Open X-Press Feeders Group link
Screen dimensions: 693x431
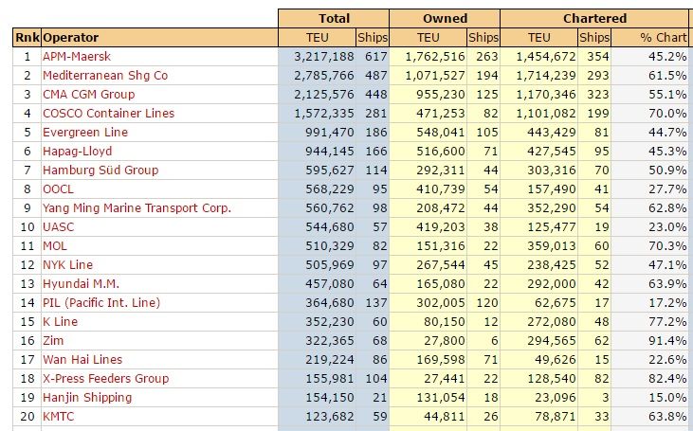(105, 379)
